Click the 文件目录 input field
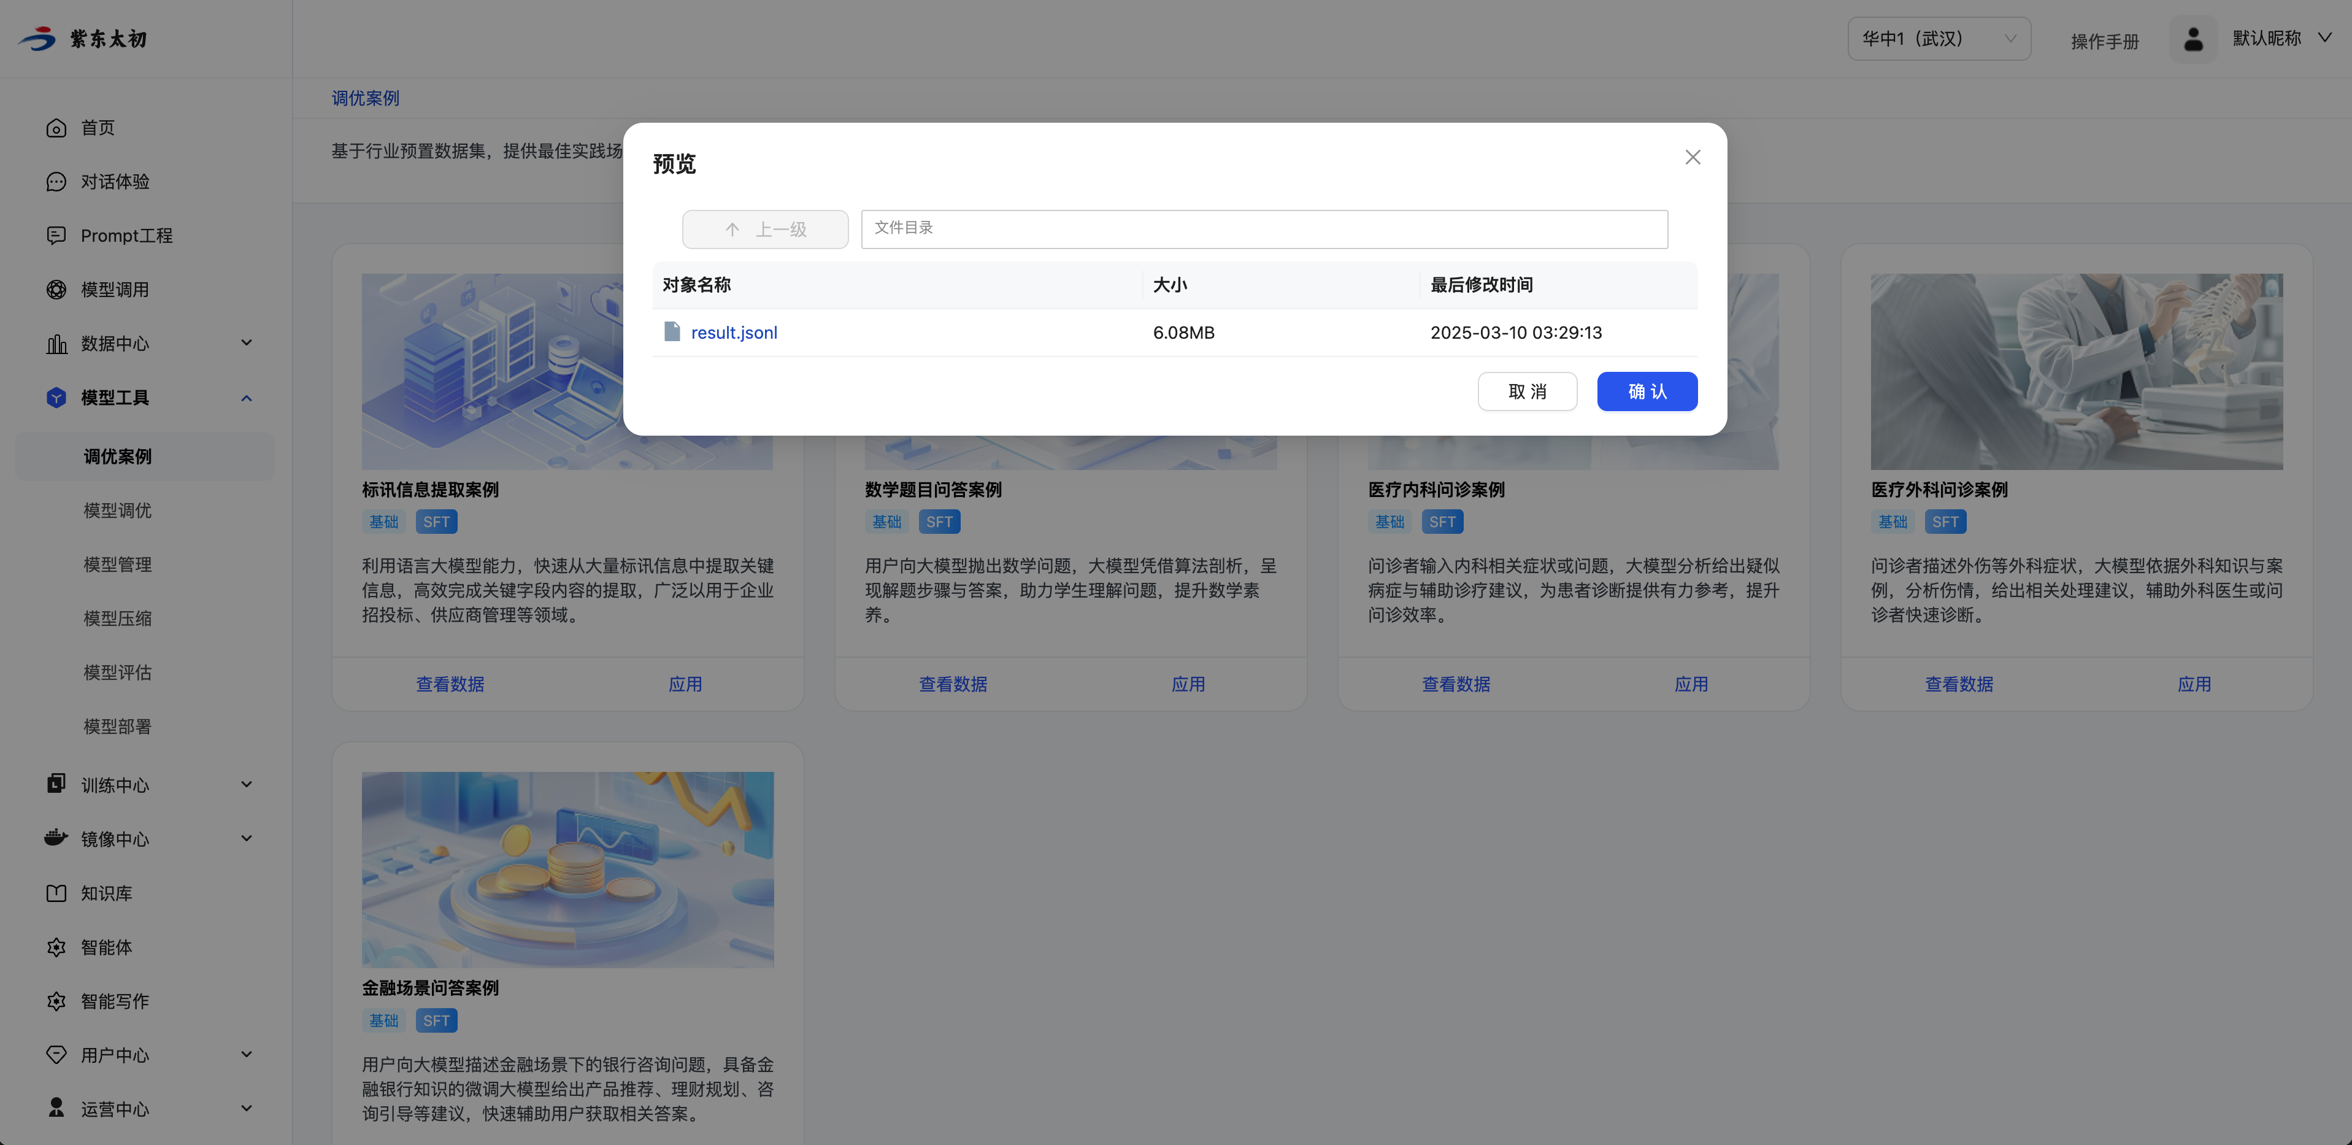The width and height of the screenshot is (2352, 1145). [x=1264, y=228]
